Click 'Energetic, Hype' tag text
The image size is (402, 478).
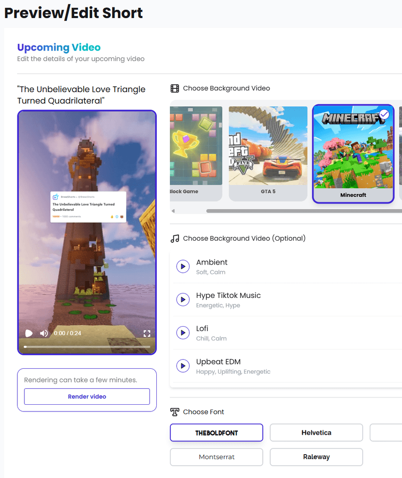point(218,305)
